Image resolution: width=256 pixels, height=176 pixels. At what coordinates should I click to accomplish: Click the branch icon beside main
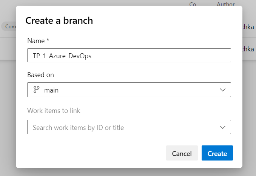pyautogui.click(x=37, y=90)
